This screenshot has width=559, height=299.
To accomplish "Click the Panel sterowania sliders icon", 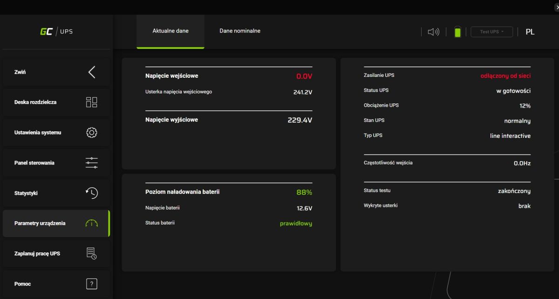I will (x=92, y=163).
